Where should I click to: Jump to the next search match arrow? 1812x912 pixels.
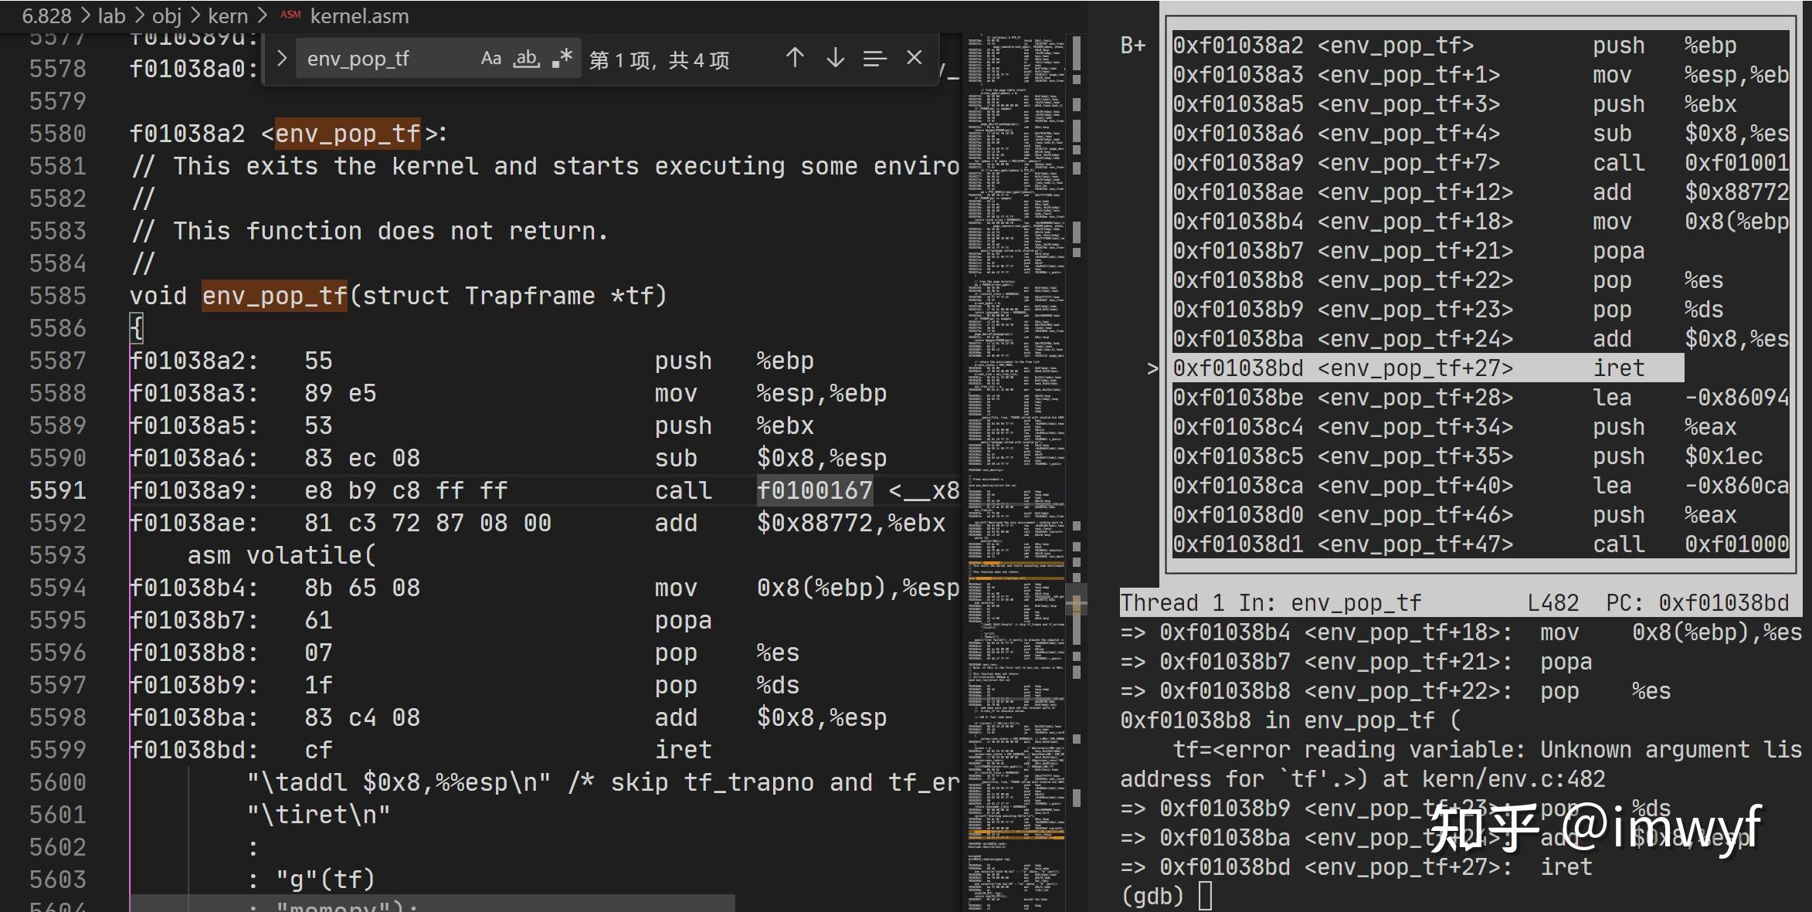coord(835,57)
